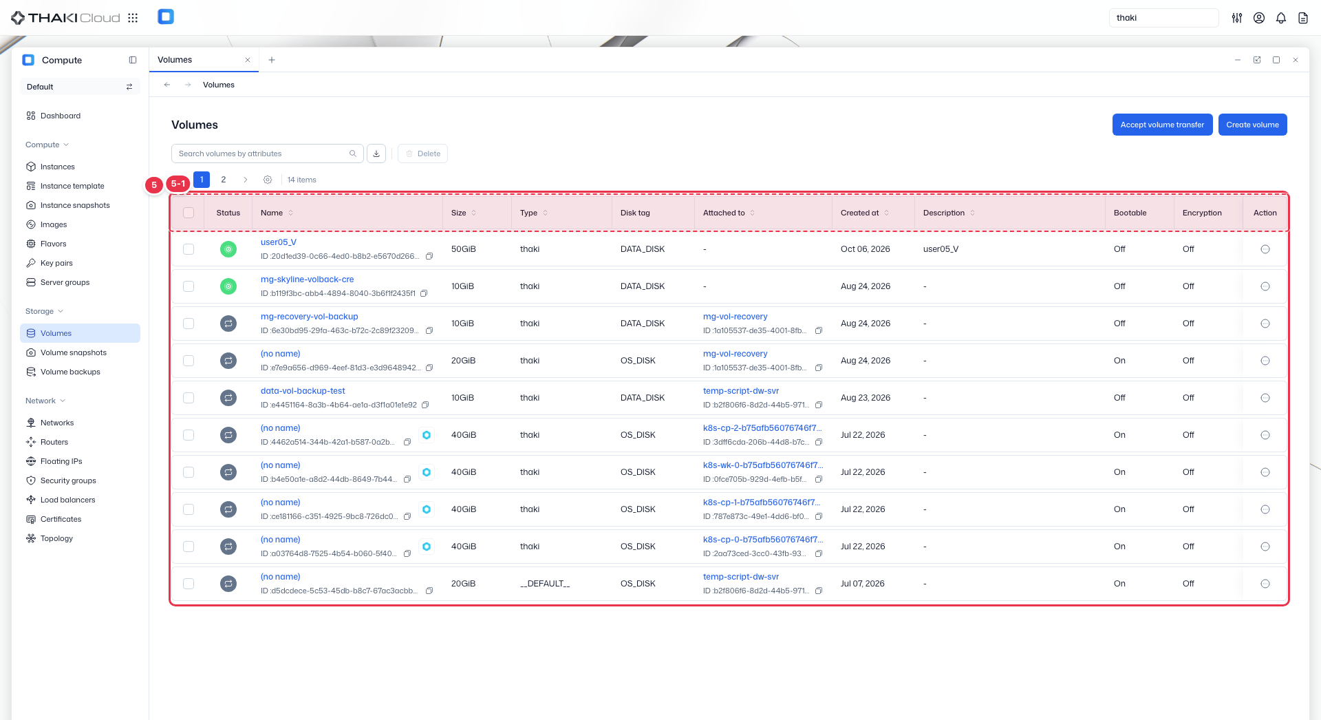Toggle the select-all volumes checkbox
The height and width of the screenshot is (720, 1321).
coord(189,213)
